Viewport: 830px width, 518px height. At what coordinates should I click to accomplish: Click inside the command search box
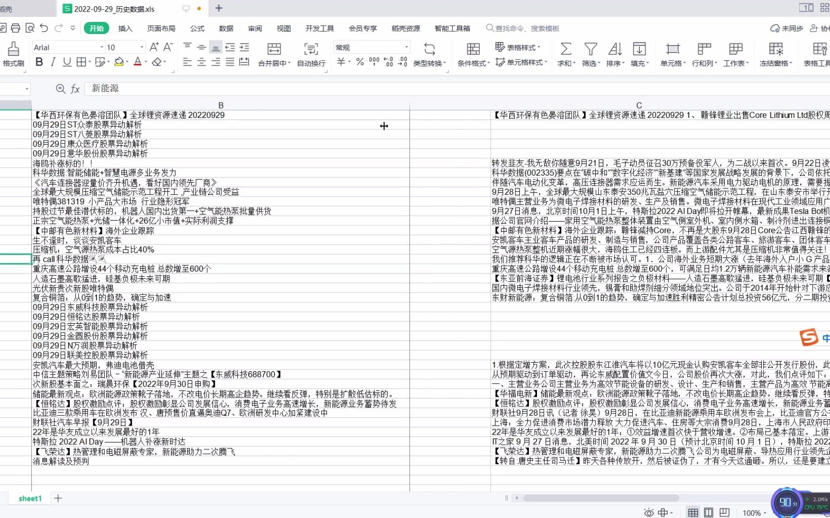524,28
